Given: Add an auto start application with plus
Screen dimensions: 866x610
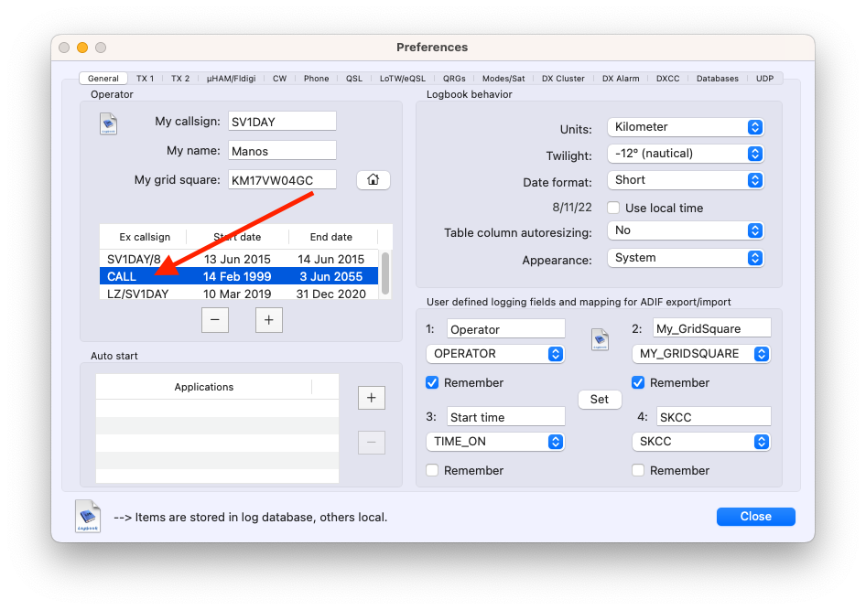Looking at the screenshot, I should [371, 398].
